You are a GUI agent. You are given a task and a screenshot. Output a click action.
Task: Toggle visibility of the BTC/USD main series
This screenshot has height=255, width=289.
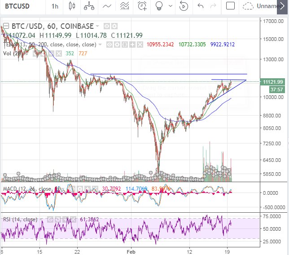(106, 26)
